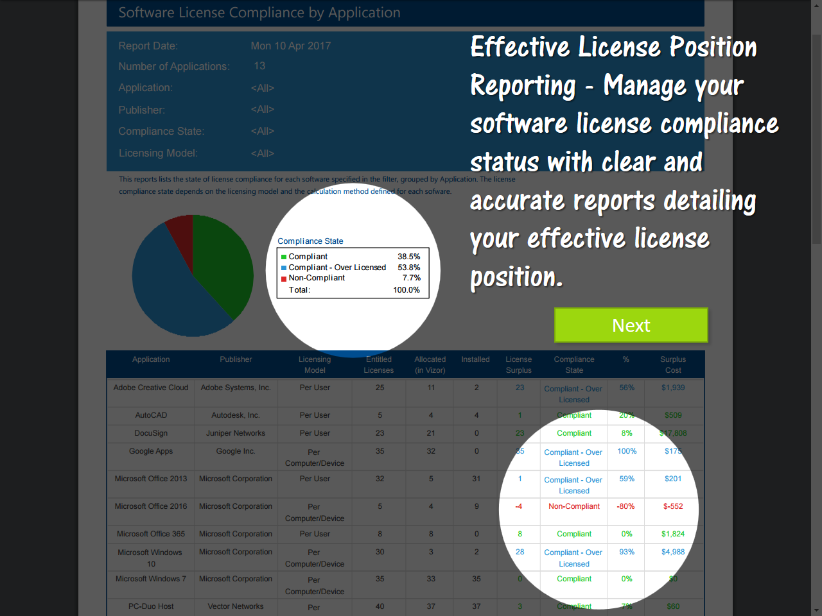Click the Number of Applications value 13
The height and width of the screenshot is (616, 822).
[x=259, y=66]
